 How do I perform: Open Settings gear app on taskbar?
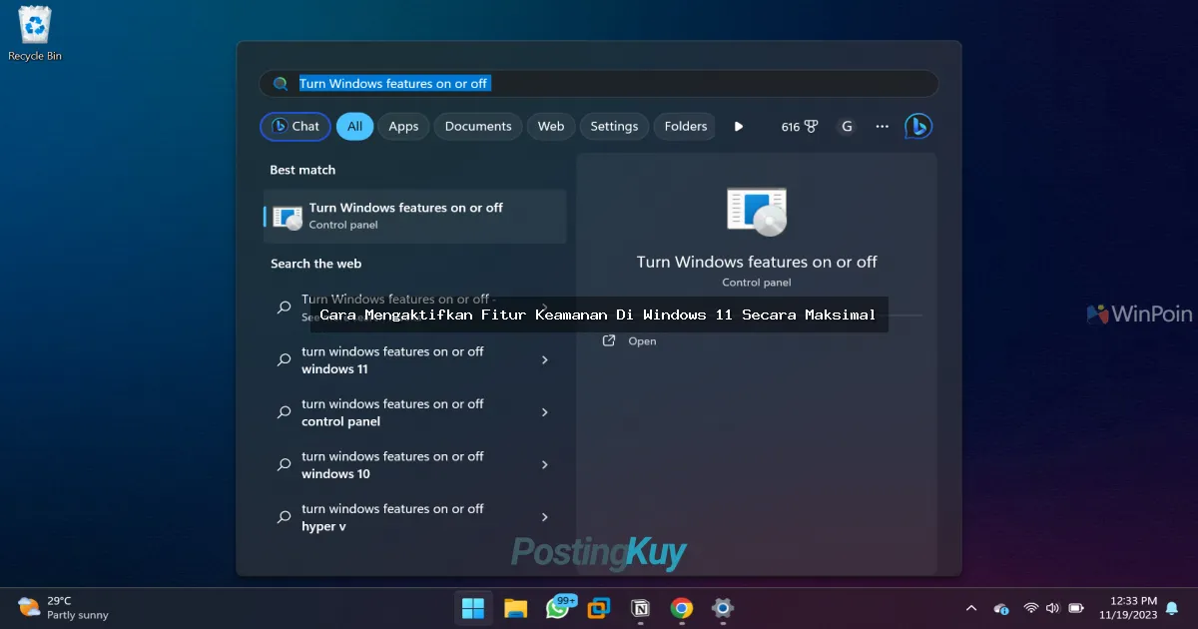pos(723,608)
